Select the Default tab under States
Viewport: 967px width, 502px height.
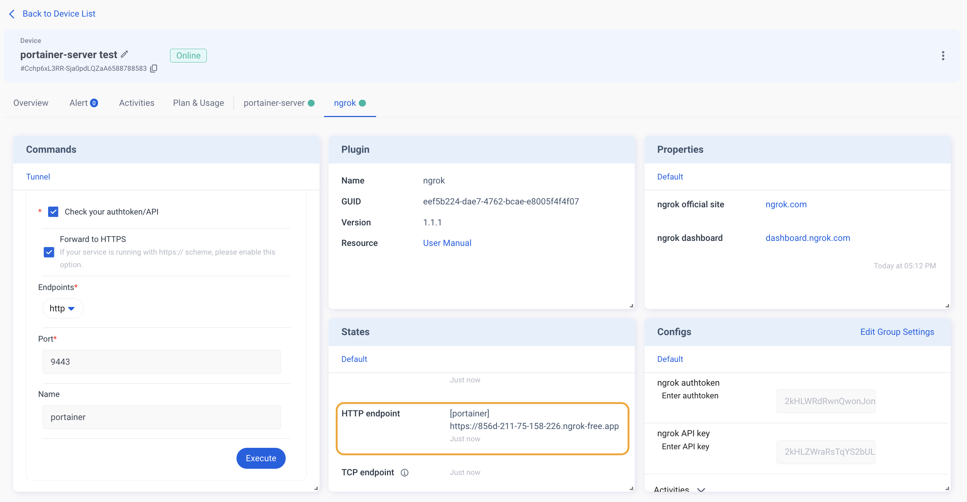click(354, 359)
